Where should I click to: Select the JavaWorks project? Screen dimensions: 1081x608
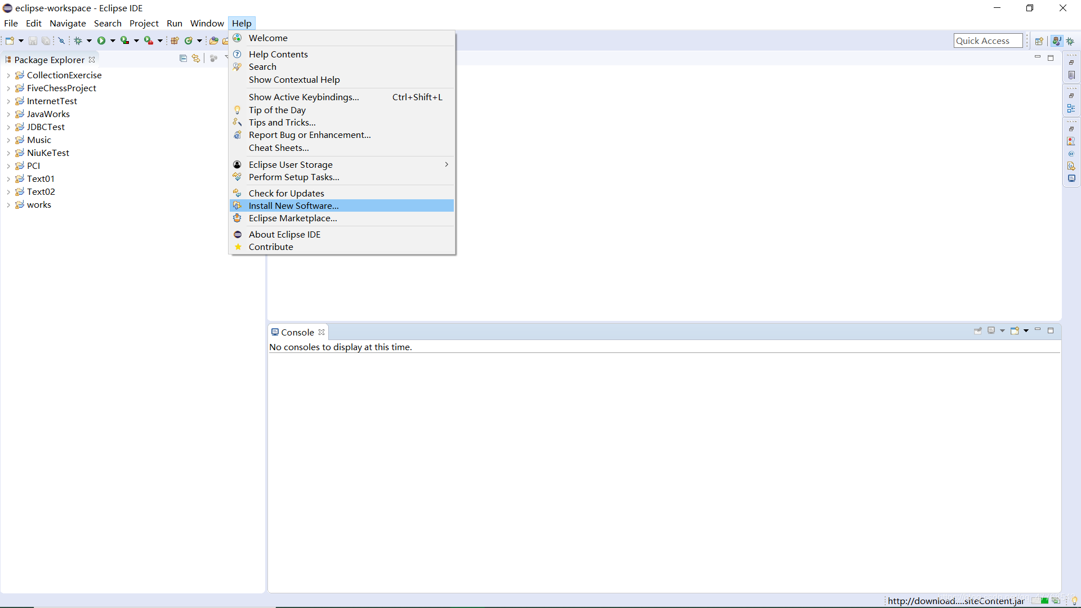click(x=48, y=114)
